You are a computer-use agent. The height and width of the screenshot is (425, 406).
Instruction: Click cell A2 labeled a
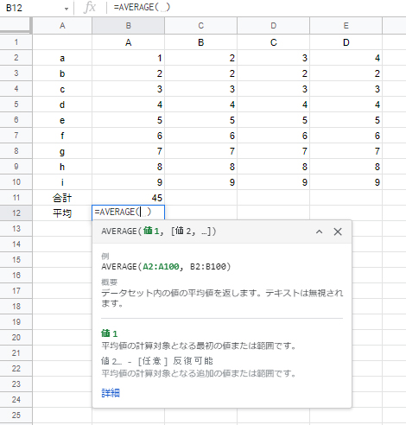pos(62,58)
